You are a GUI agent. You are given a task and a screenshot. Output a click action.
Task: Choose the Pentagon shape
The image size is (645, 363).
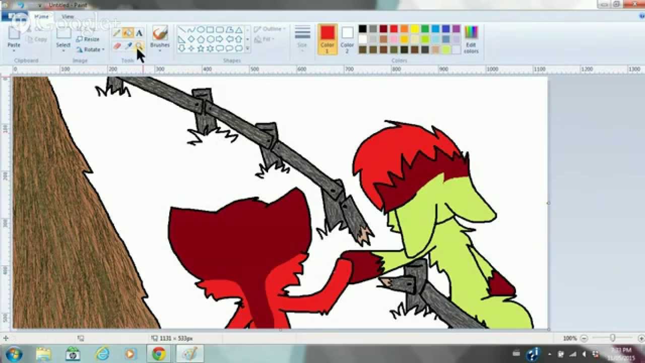click(x=201, y=39)
